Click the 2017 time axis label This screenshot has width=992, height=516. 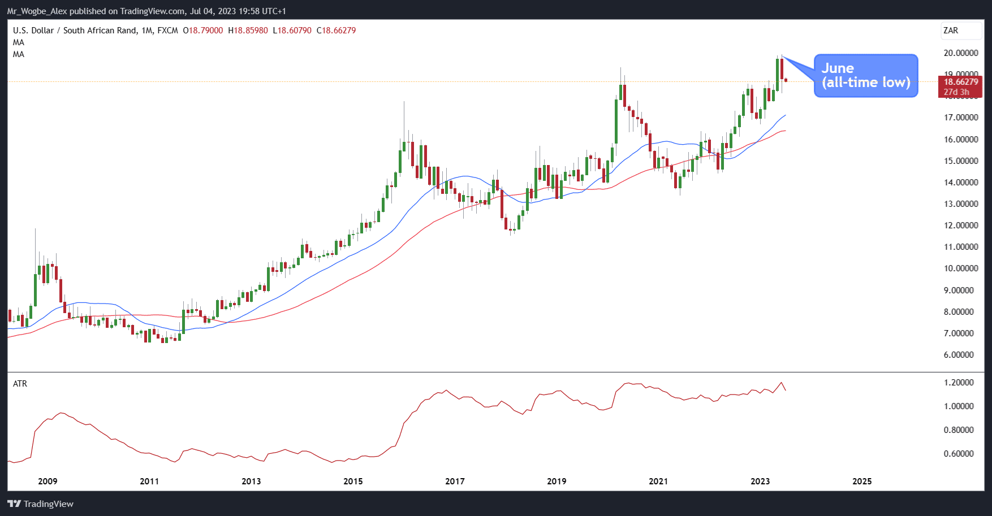click(x=455, y=482)
